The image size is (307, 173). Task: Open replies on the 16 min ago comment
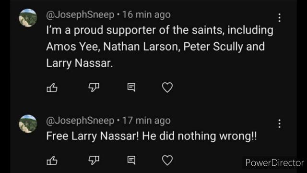click(x=131, y=87)
